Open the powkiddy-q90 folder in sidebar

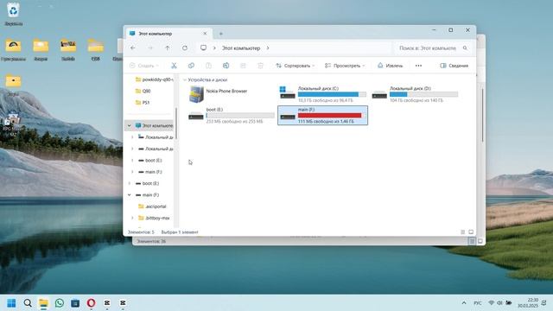[x=154, y=79]
